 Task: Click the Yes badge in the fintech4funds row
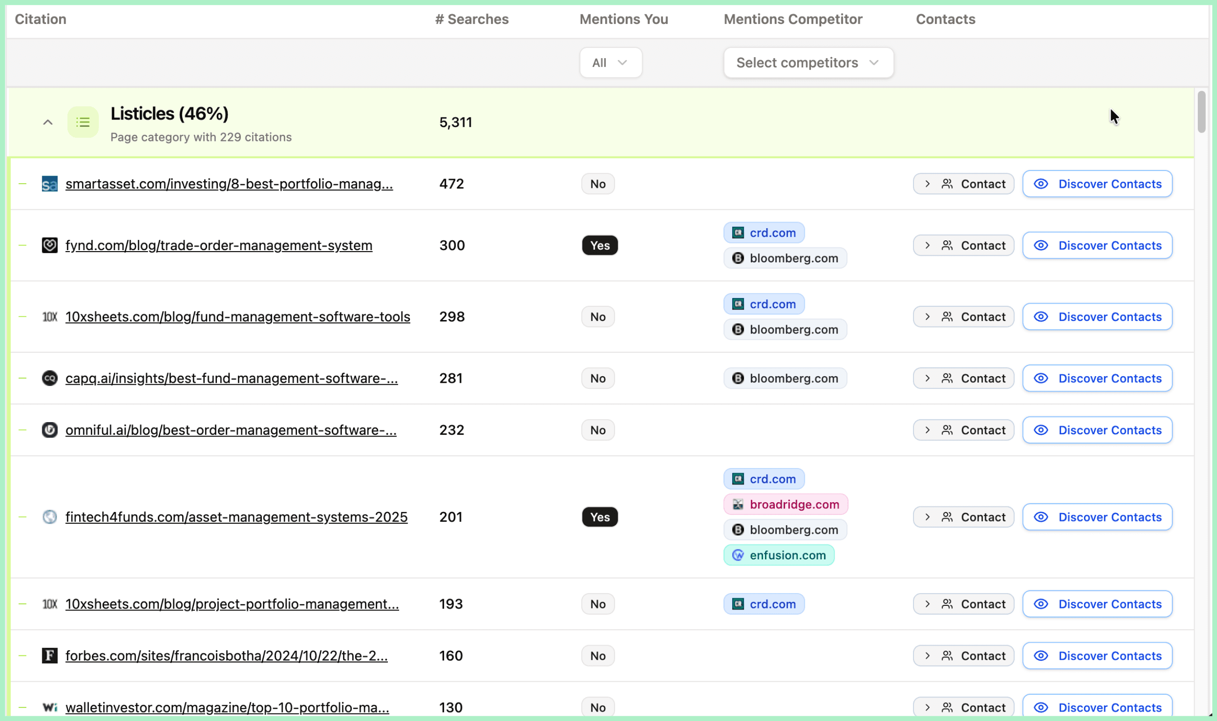click(600, 517)
